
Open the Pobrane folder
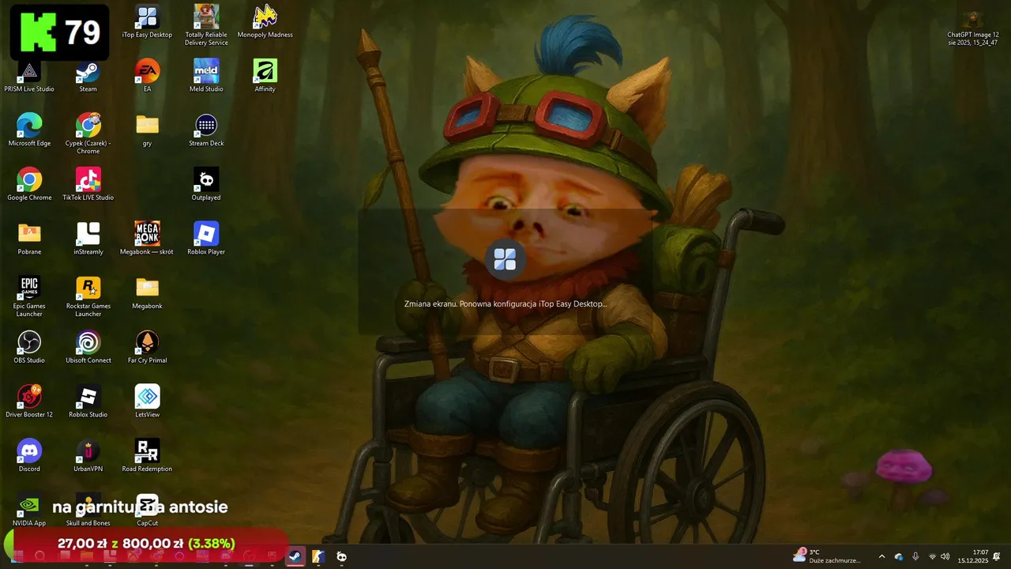pyautogui.click(x=29, y=239)
